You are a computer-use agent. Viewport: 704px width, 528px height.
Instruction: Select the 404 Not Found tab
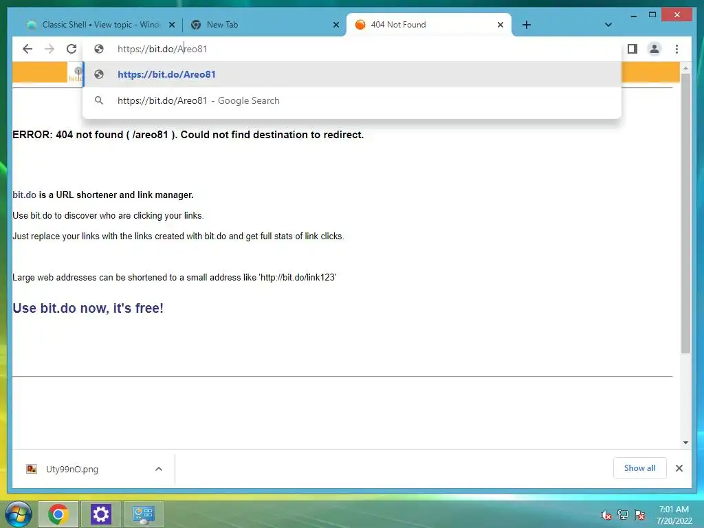tap(429, 25)
